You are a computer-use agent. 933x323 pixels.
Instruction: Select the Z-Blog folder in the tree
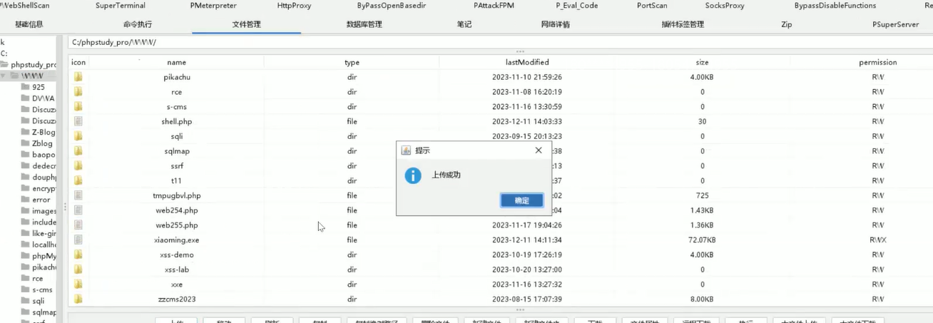coord(43,132)
